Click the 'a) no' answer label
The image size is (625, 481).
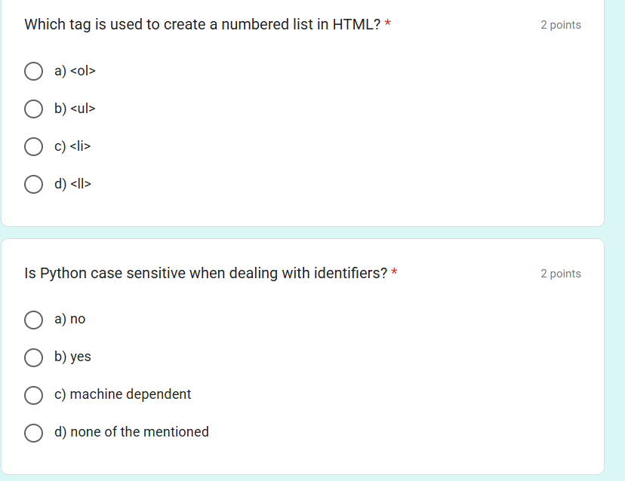coord(69,319)
